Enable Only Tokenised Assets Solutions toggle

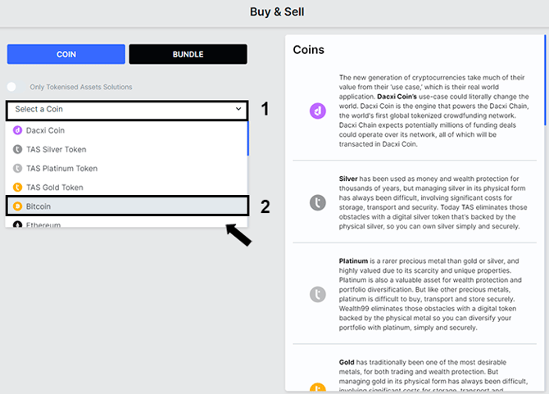pos(15,87)
